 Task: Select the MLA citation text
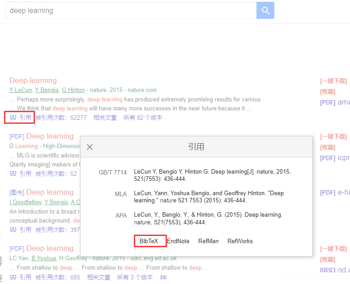point(209,197)
